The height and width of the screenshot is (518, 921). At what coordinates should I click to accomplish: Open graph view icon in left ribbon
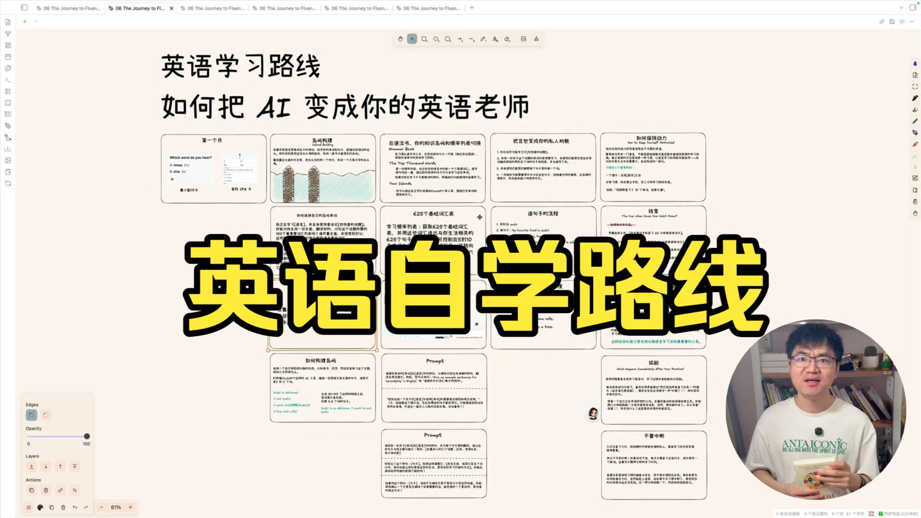8,34
